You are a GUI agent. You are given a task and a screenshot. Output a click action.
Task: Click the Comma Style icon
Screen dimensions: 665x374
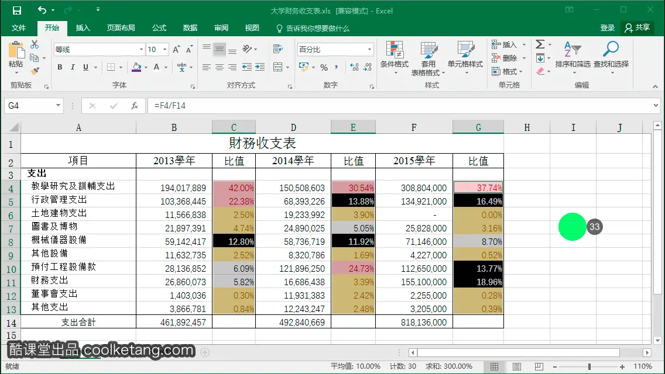coord(337,67)
